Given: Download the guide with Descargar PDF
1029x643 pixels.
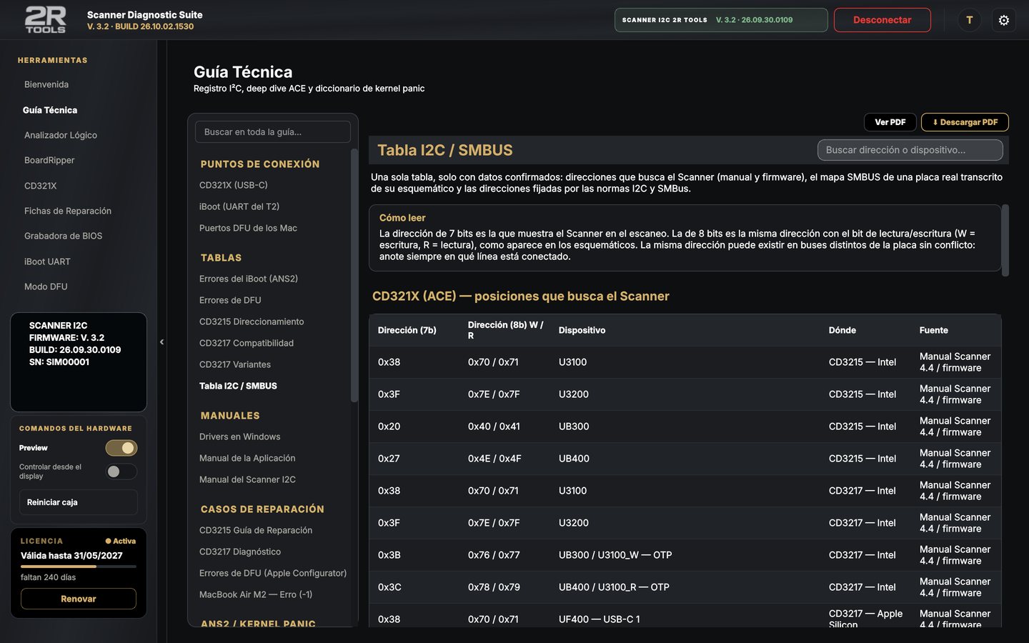Looking at the screenshot, I should tap(965, 122).
